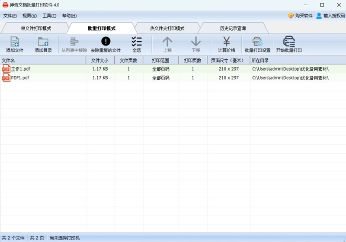Screen dimensions: 346x242
Task: Click the 开始批量打印 printer icon
Action: tap(289, 42)
